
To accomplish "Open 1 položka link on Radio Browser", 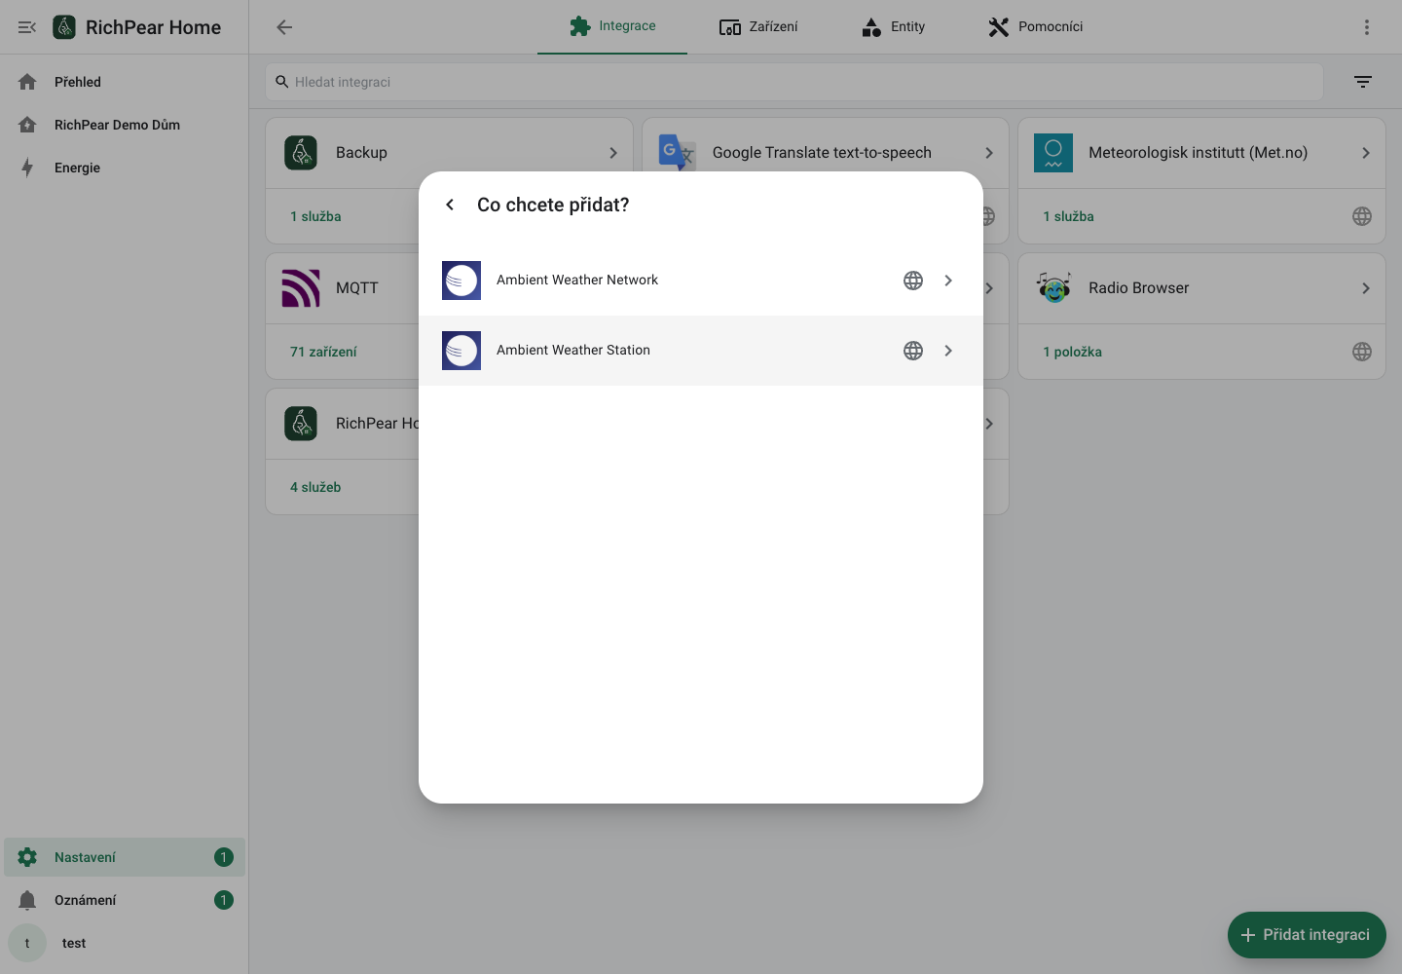I will [1072, 352].
